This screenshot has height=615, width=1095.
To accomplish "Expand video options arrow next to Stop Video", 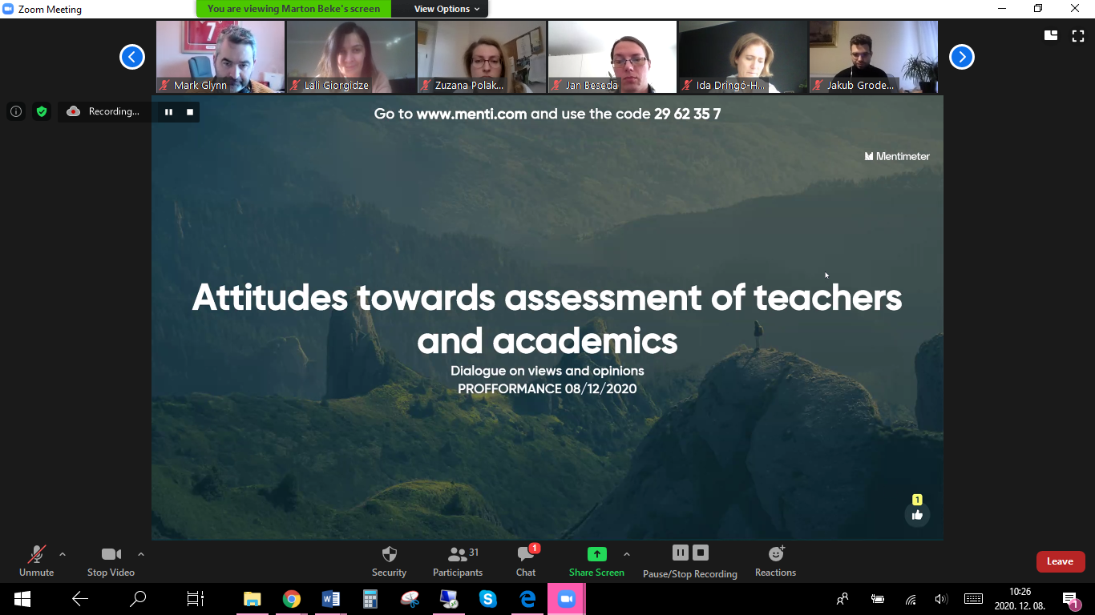I will click(x=141, y=554).
